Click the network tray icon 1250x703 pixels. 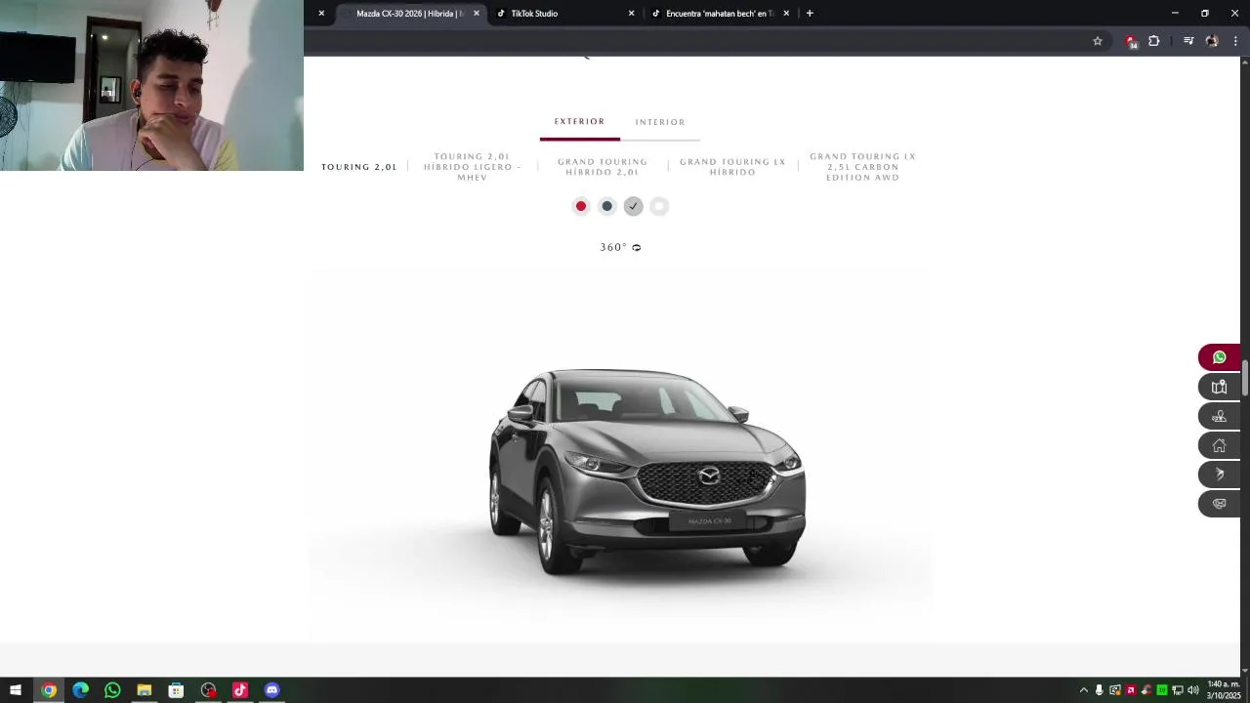tap(1178, 690)
